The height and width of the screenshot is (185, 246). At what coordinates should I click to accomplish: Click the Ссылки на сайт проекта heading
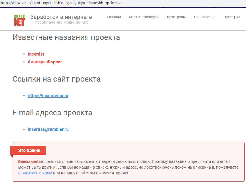click(x=56, y=79)
